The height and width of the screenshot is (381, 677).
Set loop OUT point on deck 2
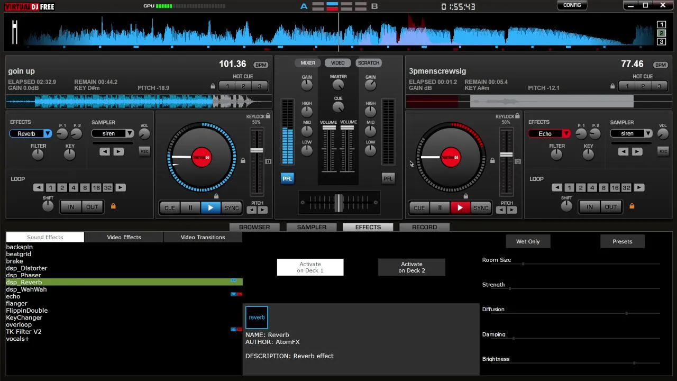tap(611, 207)
